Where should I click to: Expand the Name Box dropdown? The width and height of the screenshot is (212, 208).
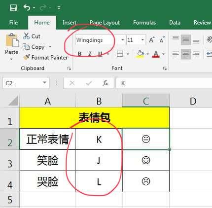45,83
